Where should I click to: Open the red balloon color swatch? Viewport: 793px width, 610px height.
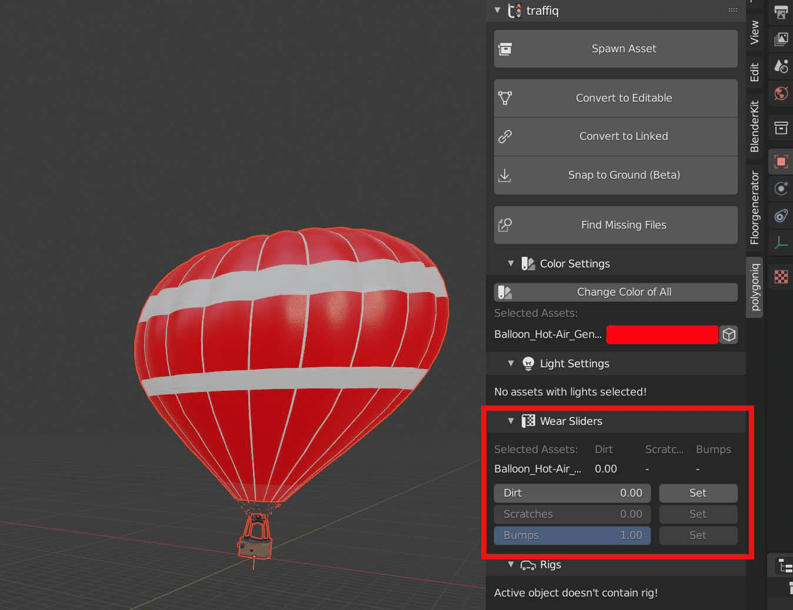(x=662, y=334)
